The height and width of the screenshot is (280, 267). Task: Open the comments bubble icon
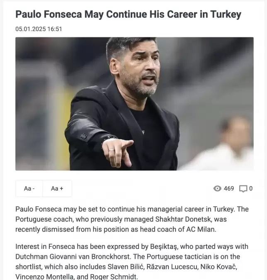coord(243,189)
